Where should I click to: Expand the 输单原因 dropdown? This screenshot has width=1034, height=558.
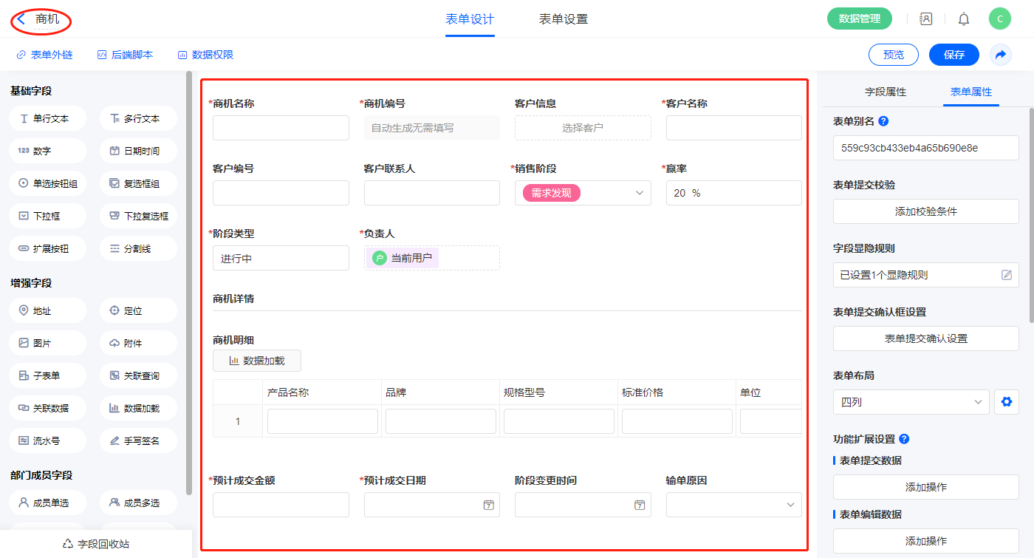[x=790, y=505]
